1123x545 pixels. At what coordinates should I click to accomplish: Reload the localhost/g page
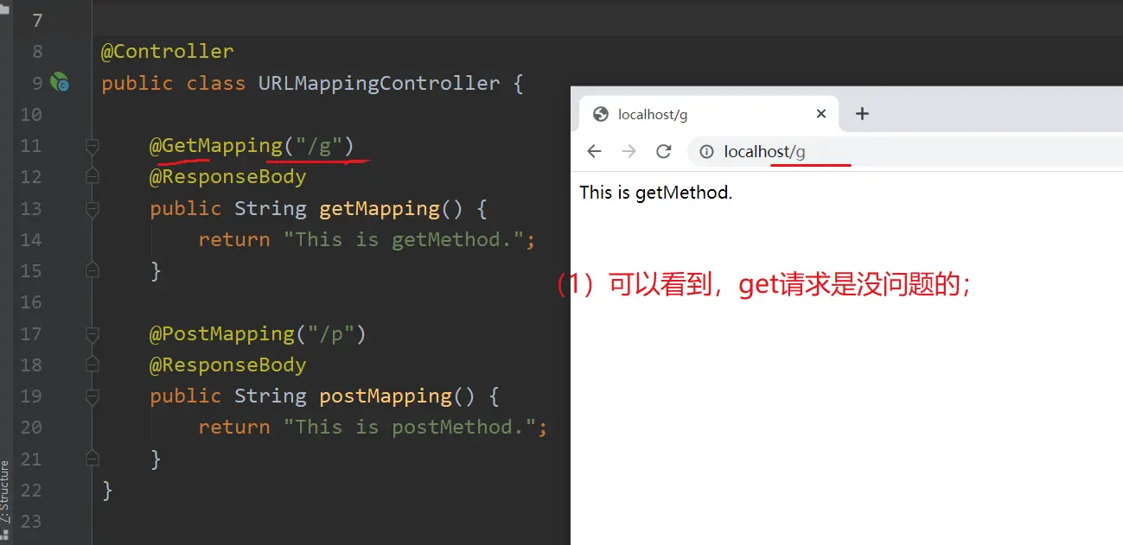click(x=664, y=152)
